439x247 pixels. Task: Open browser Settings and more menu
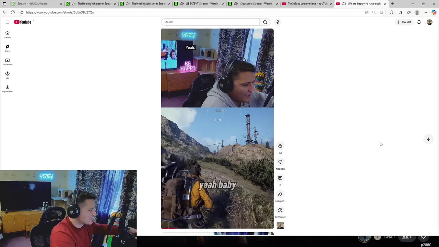click(425, 12)
